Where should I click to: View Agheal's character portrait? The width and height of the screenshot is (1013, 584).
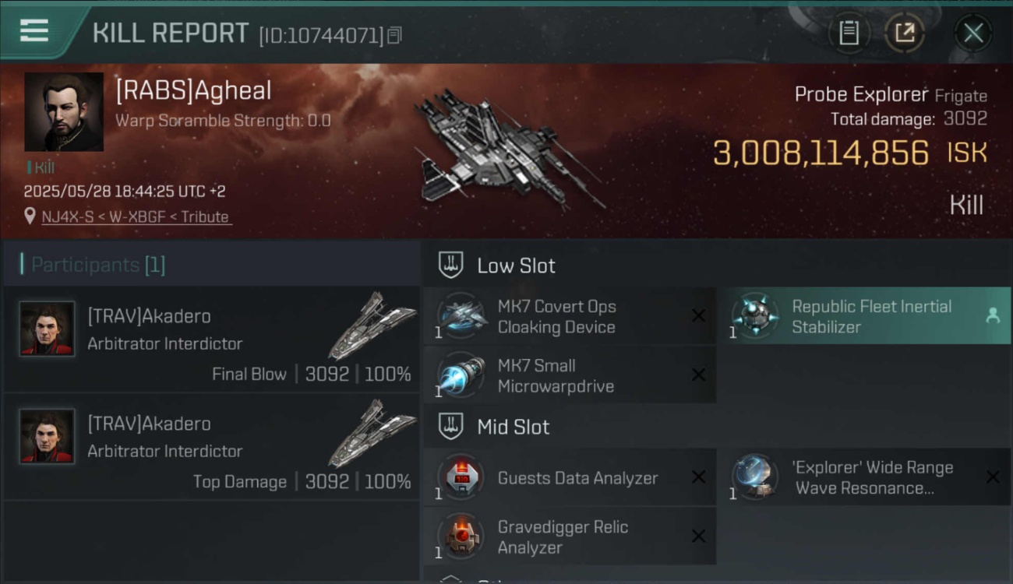point(64,111)
